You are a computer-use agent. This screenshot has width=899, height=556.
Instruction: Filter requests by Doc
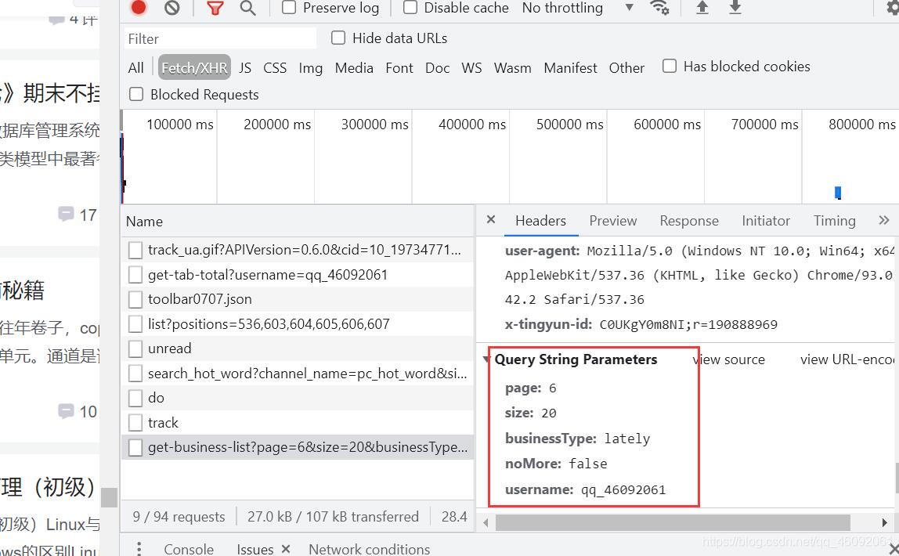437,67
